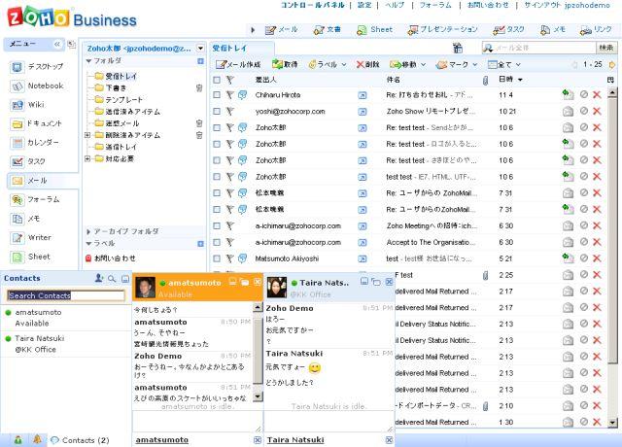Open the Wiki icon in the menu
Image resolution: width=622 pixels, height=447 pixels.
click(x=17, y=105)
